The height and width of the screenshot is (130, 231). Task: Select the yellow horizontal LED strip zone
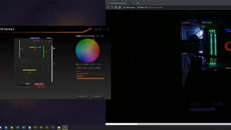(30, 70)
